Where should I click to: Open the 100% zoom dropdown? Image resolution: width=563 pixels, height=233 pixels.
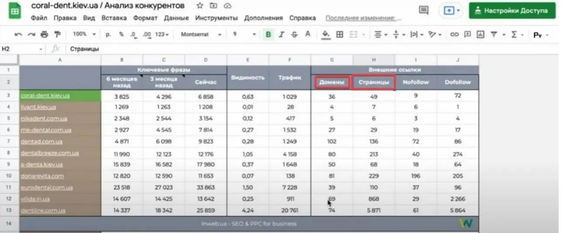coord(84,34)
